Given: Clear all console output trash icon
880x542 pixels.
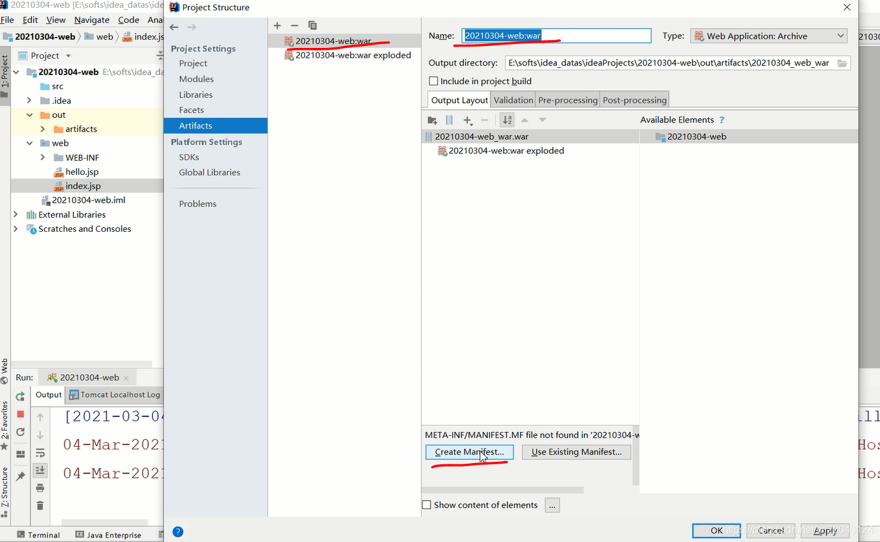Looking at the screenshot, I should click(40, 506).
